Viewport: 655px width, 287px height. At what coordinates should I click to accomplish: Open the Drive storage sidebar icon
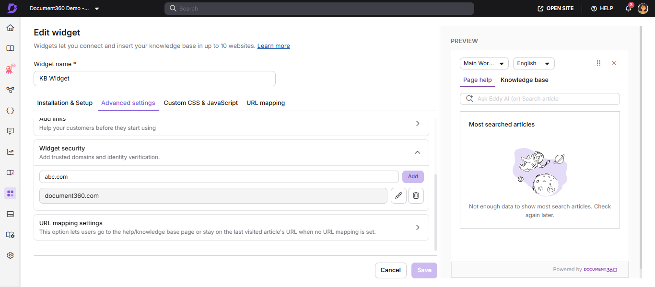coord(10,214)
